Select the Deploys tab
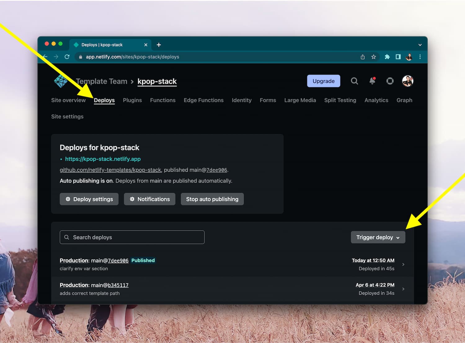This screenshot has width=465, height=343. (104, 100)
